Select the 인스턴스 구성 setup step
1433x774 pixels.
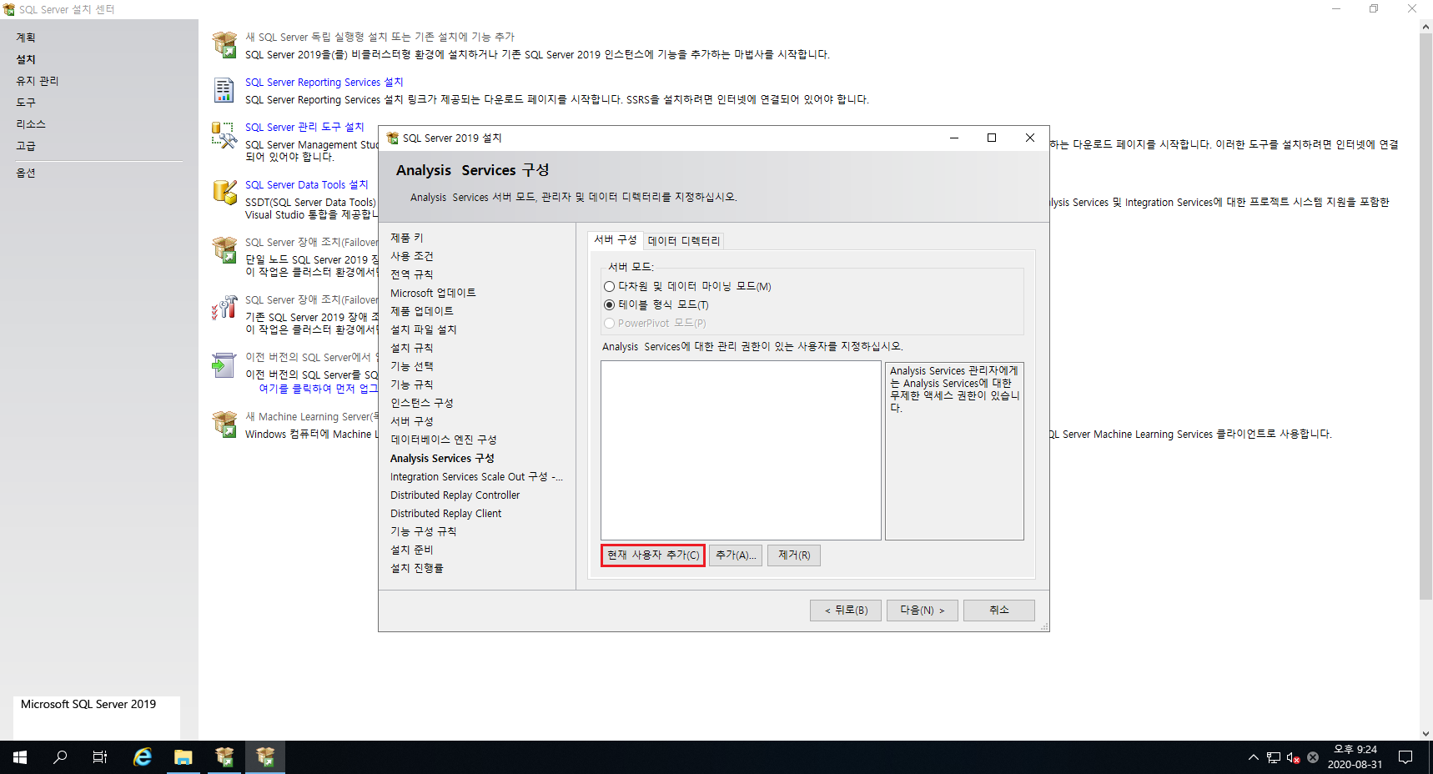click(422, 403)
